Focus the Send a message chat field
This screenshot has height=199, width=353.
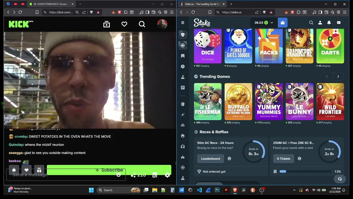point(66,175)
